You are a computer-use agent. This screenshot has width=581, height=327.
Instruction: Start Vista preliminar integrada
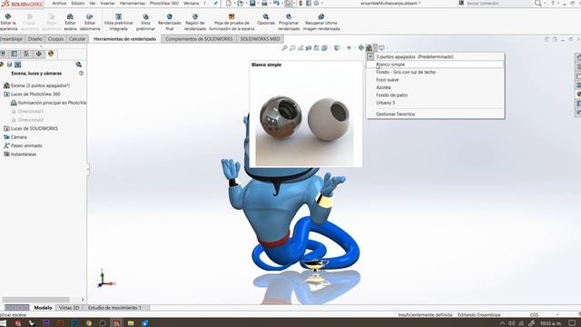pos(119,22)
